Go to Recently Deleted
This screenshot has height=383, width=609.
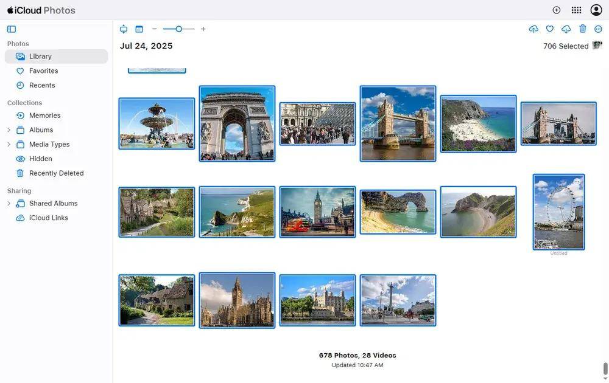tap(56, 173)
